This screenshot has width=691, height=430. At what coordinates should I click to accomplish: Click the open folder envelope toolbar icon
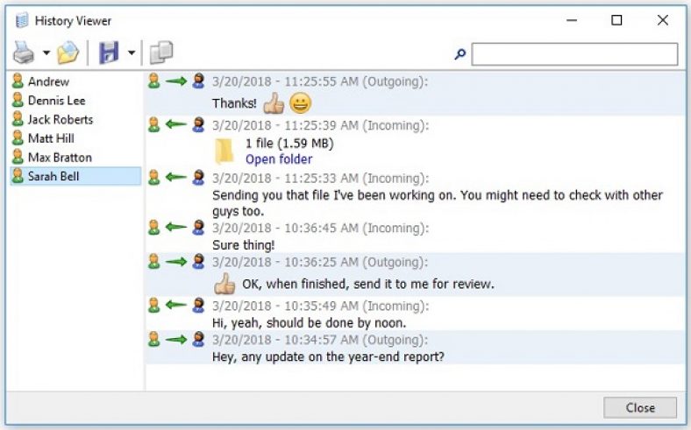pos(68,53)
